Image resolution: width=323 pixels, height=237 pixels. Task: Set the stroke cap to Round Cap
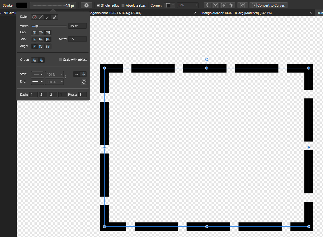pos(34,33)
